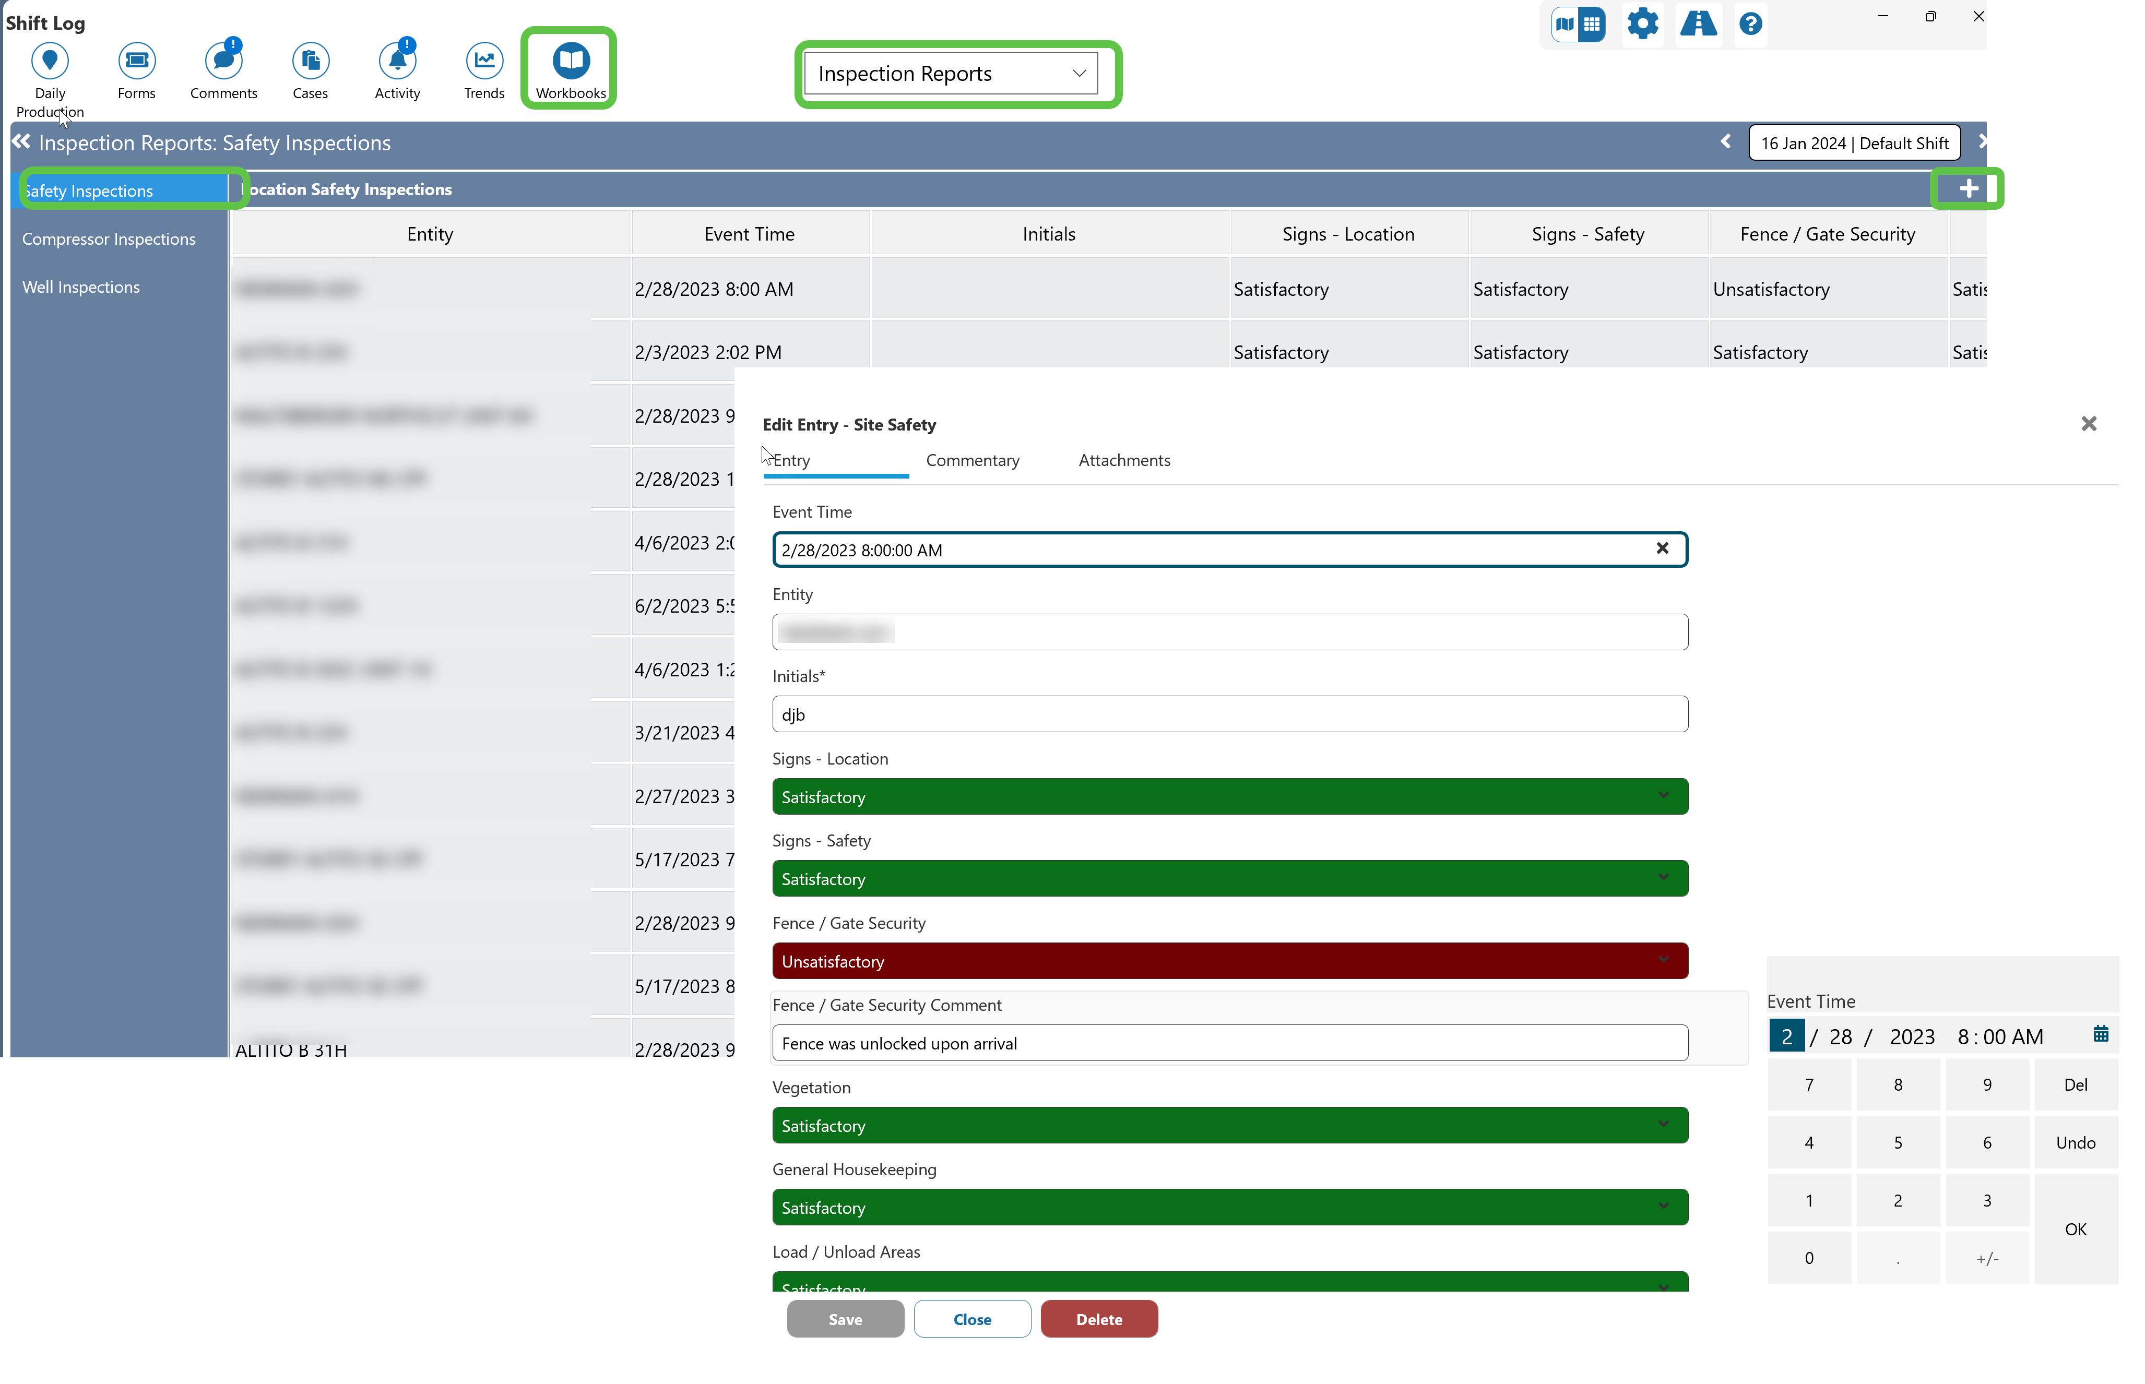The height and width of the screenshot is (1384, 2145).
Task: Click the road icon in top toolbar
Action: [1697, 24]
